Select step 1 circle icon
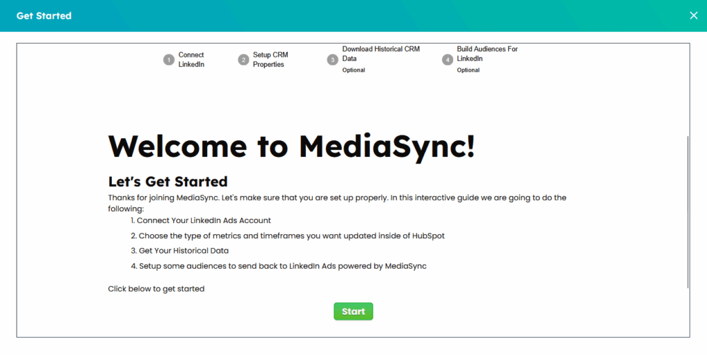This screenshot has width=707, height=355. pos(168,60)
